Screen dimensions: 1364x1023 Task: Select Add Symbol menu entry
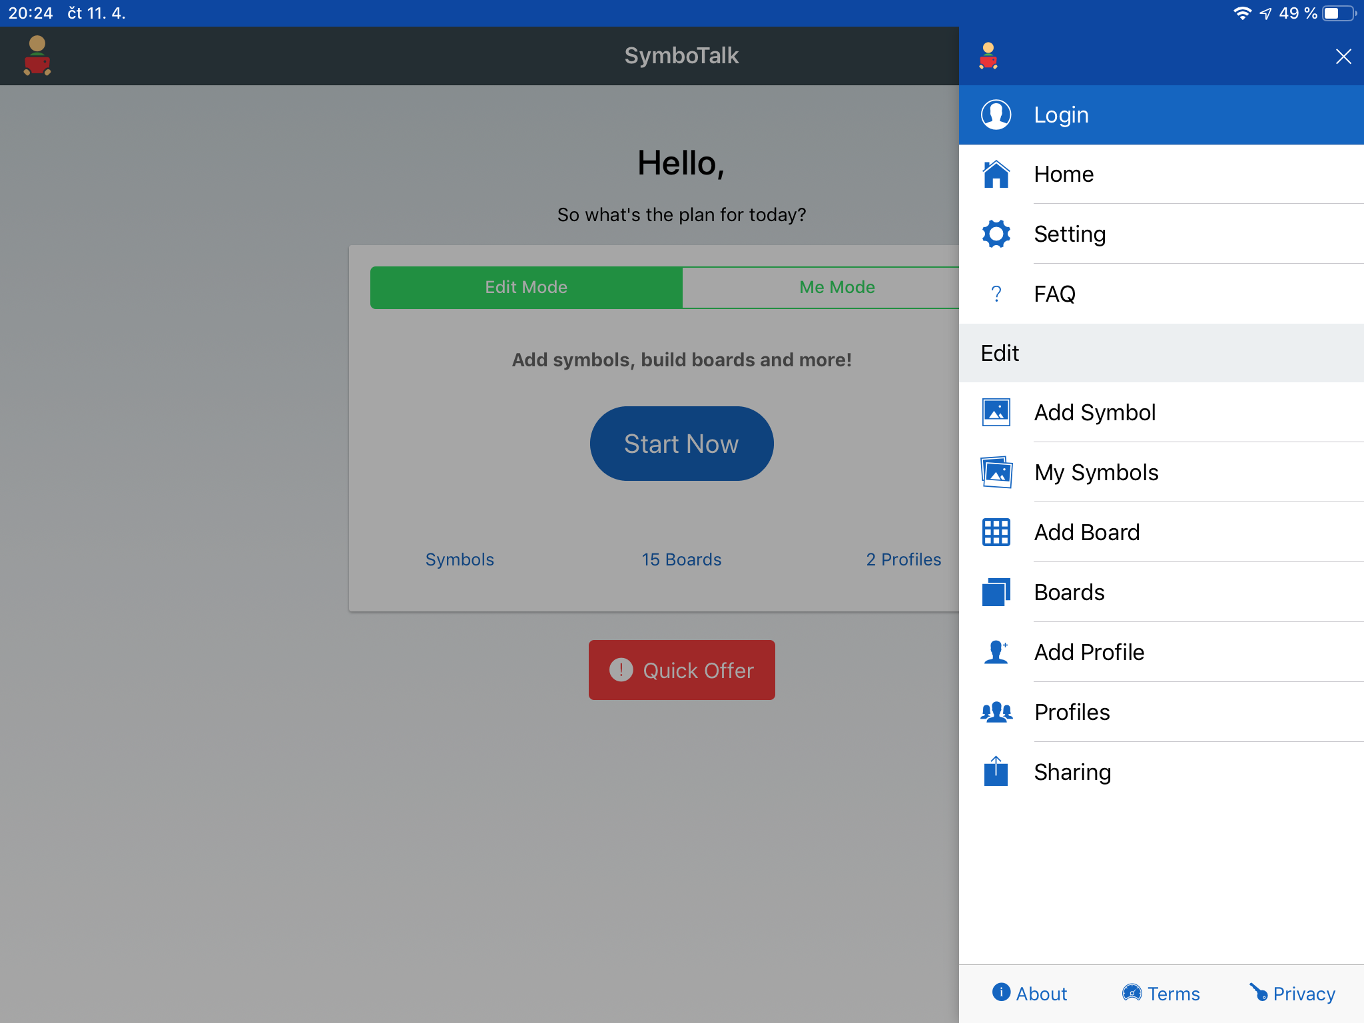(x=1162, y=412)
